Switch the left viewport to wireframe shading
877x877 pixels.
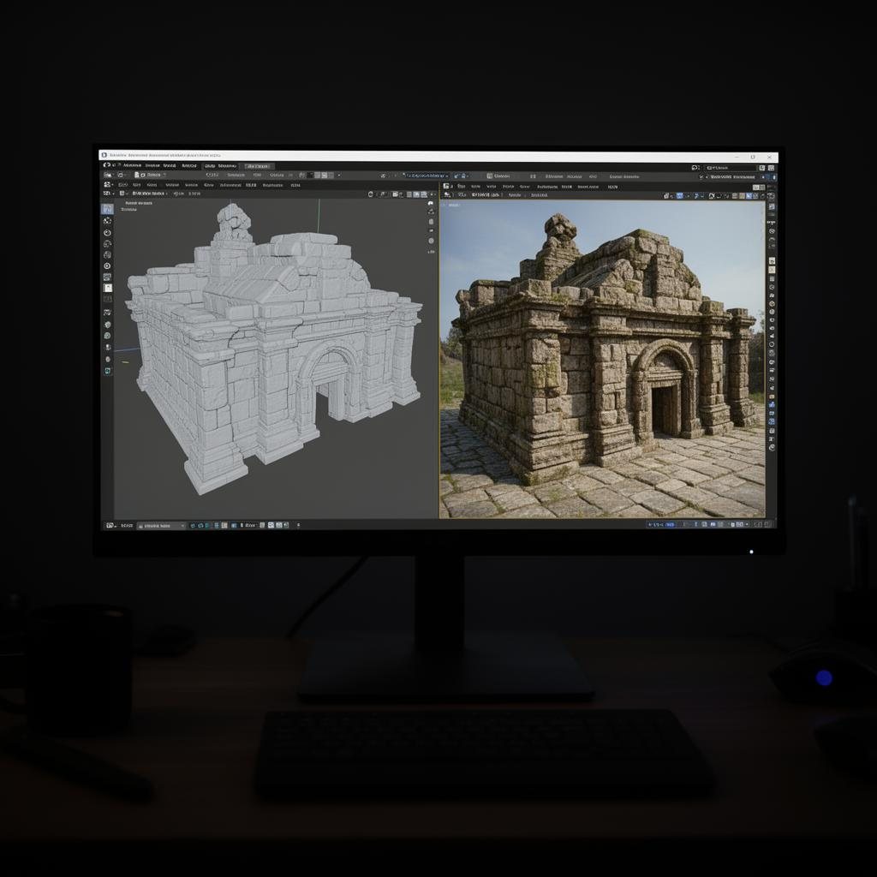click(409, 194)
